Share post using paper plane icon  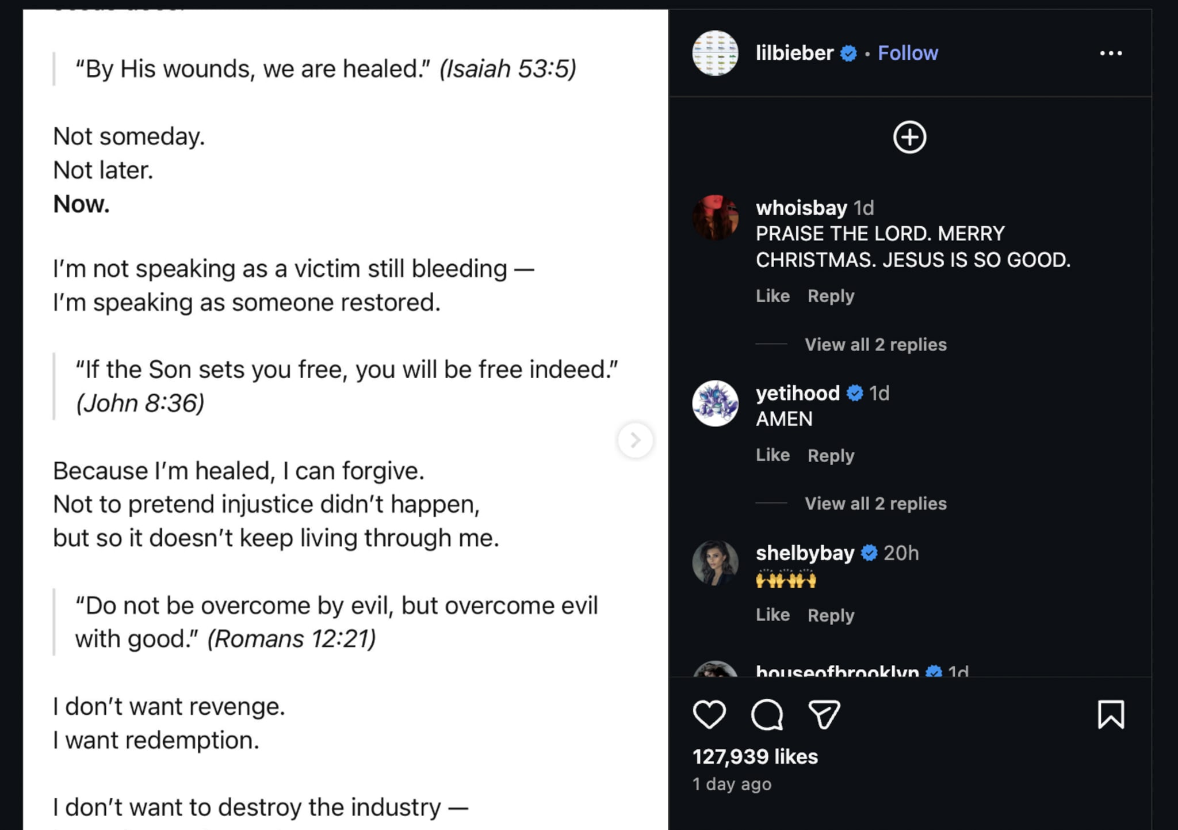(x=824, y=714)
